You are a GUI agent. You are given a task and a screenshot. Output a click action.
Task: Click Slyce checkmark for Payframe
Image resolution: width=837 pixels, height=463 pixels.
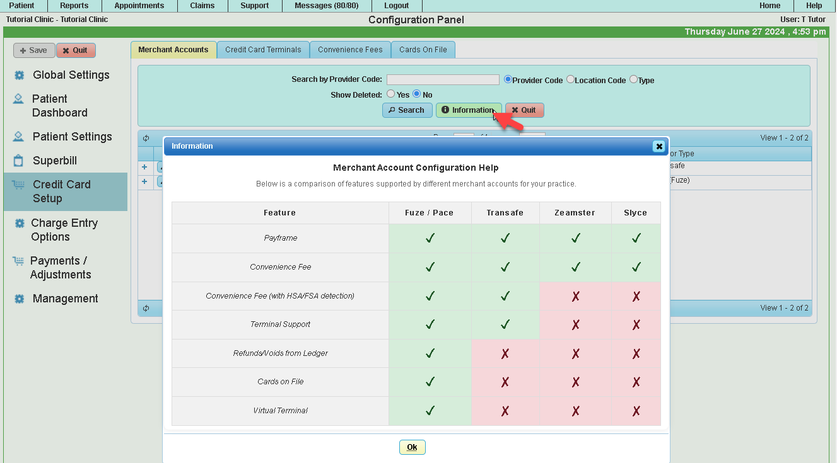pos(636,238)
